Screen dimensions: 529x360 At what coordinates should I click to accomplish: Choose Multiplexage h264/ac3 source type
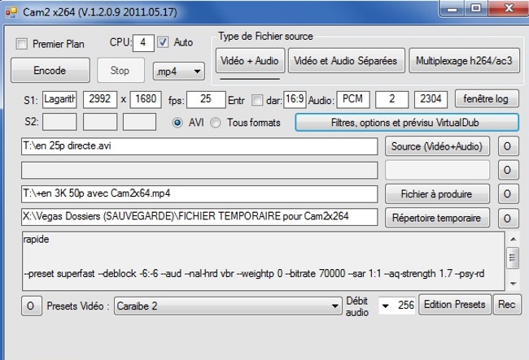point(464,61)
